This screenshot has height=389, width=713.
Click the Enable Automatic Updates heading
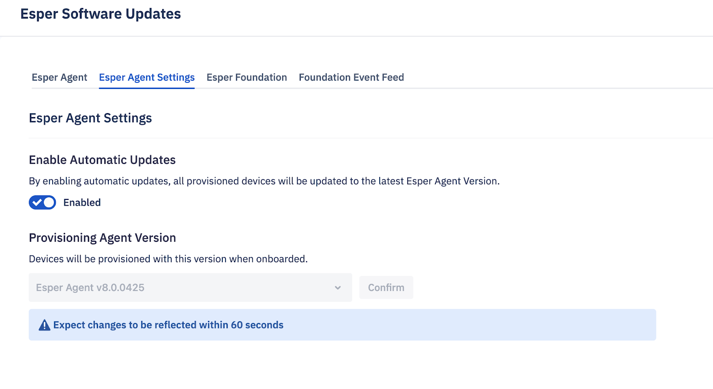[x=102, y=160]
